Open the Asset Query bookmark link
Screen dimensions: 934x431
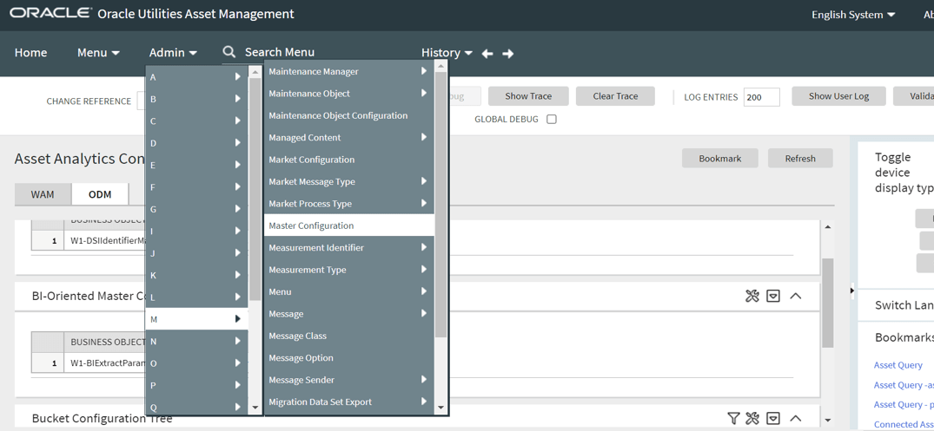coord(898,365)
